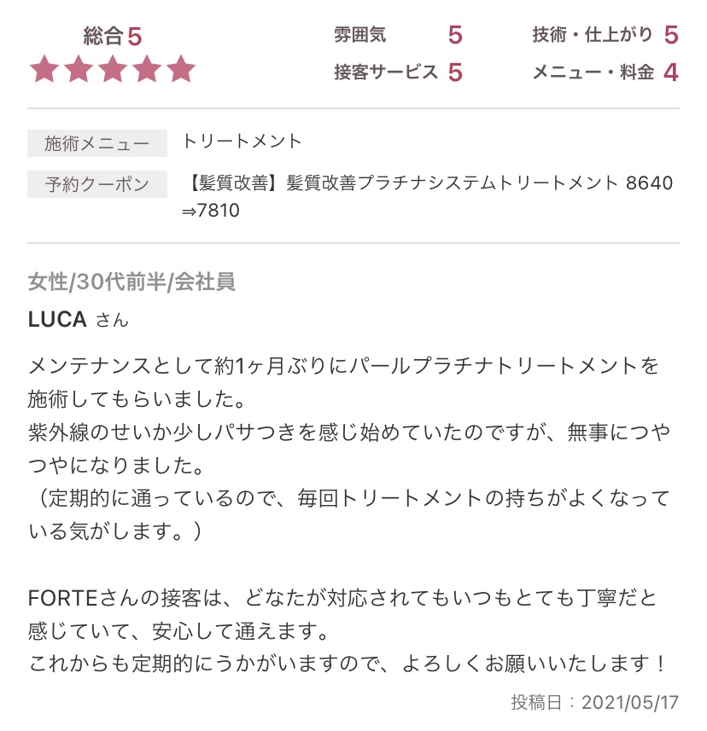This screenshot has width=707, height=731.
Task: Click reviewer profile 女性/30代前半/会社員
Action: point(131,281)
